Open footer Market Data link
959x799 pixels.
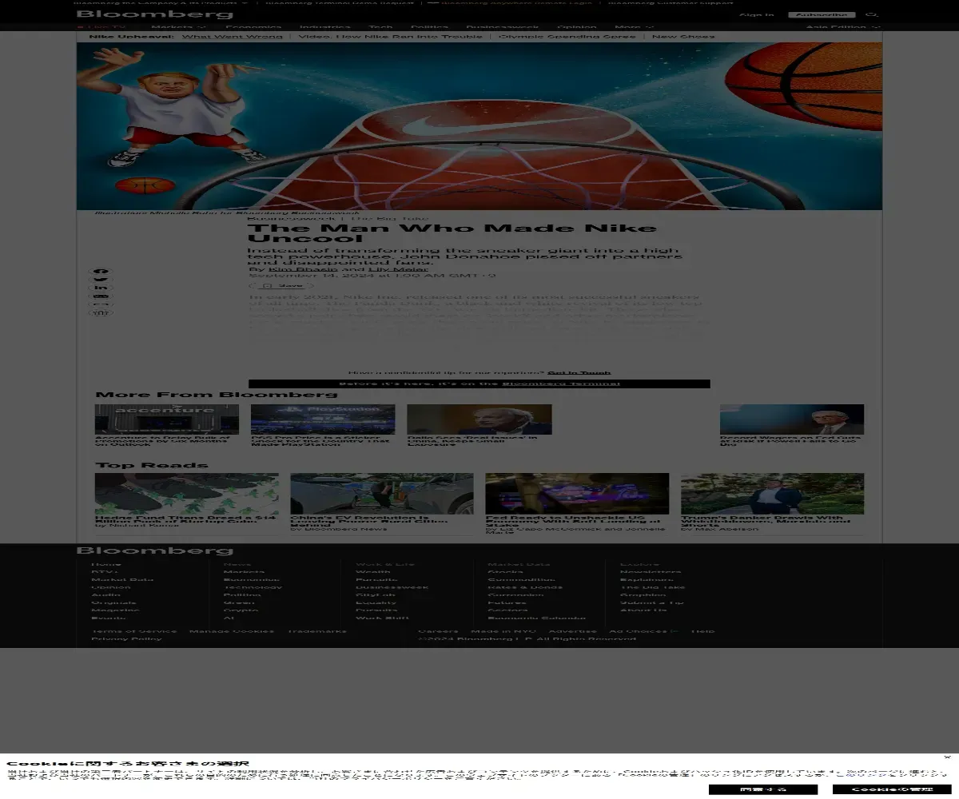click(122, 579)
